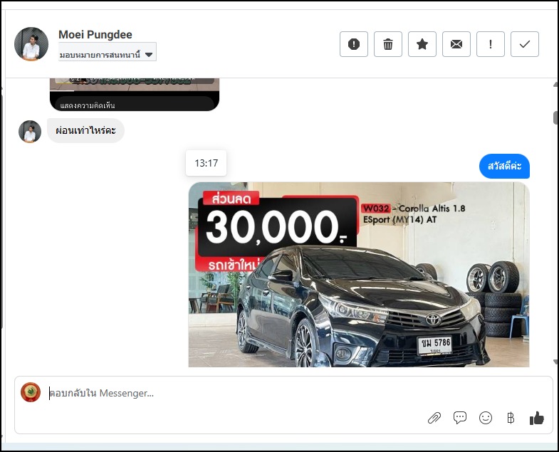
Task: Flag conversation with the exclamation mark button
Action: (x=491, y=44)
